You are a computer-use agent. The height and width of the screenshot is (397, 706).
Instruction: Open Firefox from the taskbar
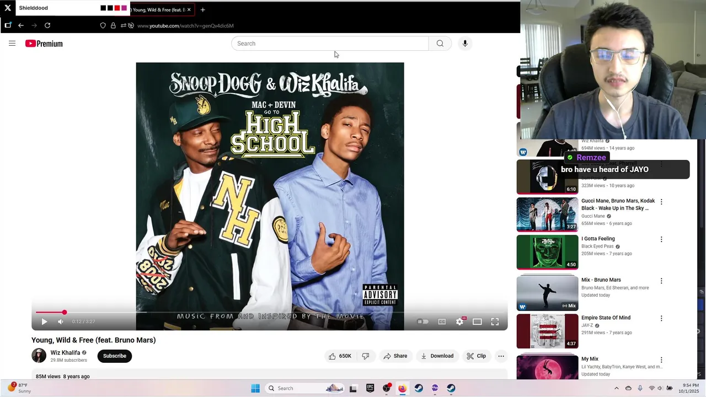(x=403, y=388)
